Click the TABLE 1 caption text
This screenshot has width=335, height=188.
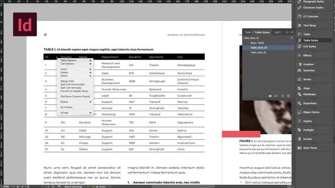coord(98,50)
